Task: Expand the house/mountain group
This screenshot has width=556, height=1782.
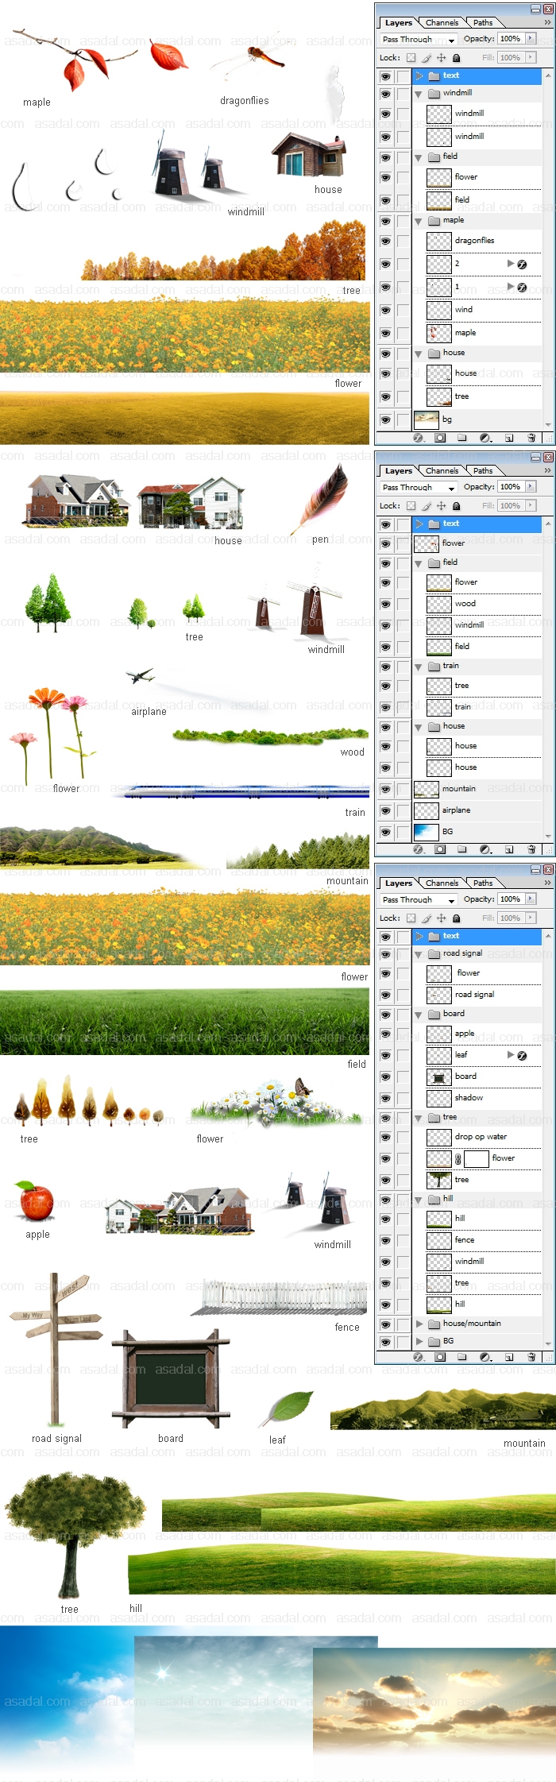Action: click(x=419, y=1324)
